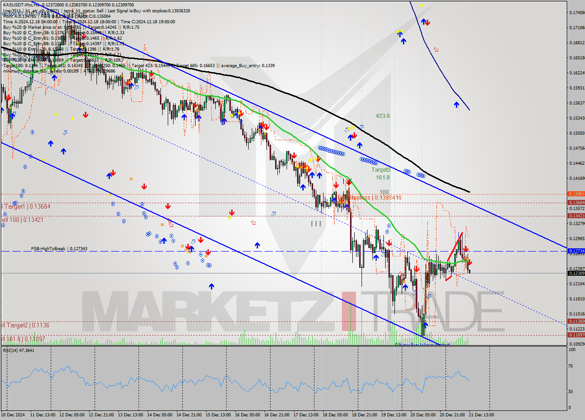Click the 20 Dec 05:00 time label

click(422, 415)
